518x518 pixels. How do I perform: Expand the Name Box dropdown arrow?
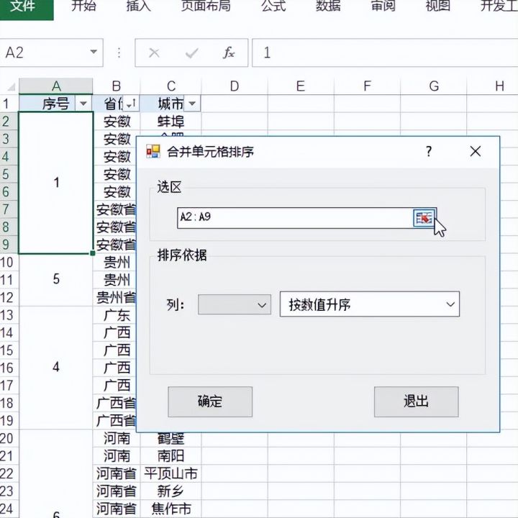(94, 53)
